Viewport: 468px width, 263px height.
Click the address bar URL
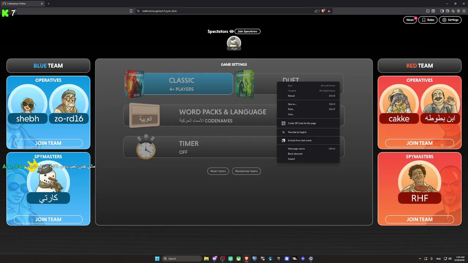pos(160,11)
